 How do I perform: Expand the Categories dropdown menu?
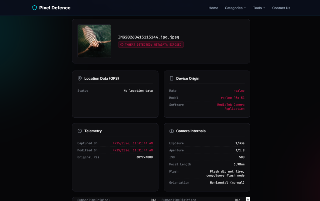[235, 8]
